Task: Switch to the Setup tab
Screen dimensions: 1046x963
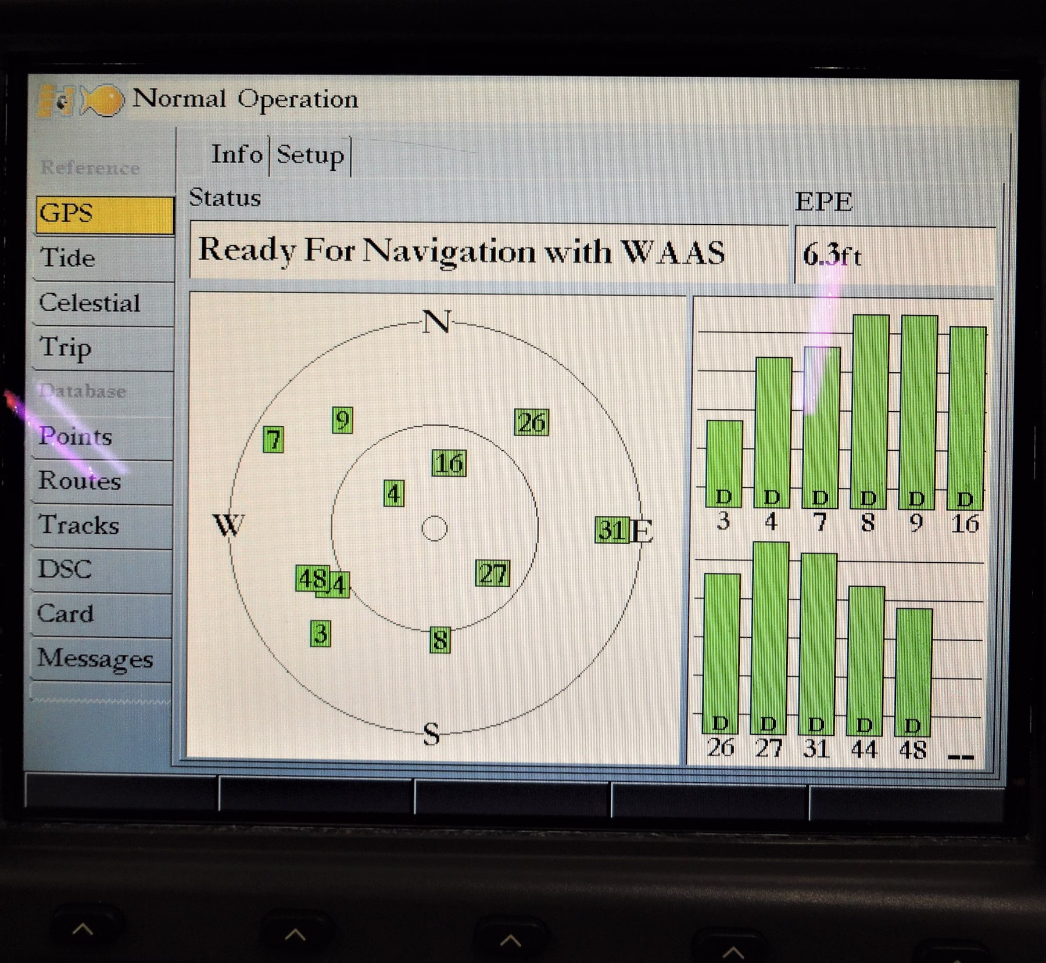Action: [x=310, y=155]
